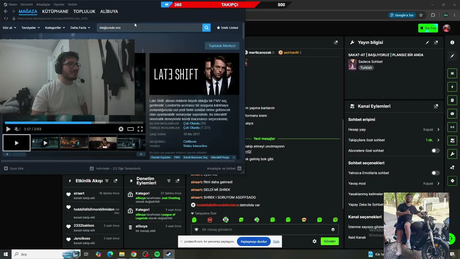Expand the Kategoriler dropdown
This screenshot has width=460, height=259.
coord(55,28)
